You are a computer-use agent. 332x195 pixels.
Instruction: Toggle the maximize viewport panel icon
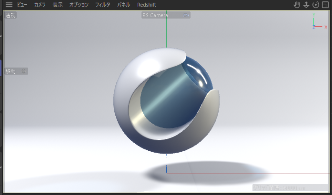coord(325,5)
